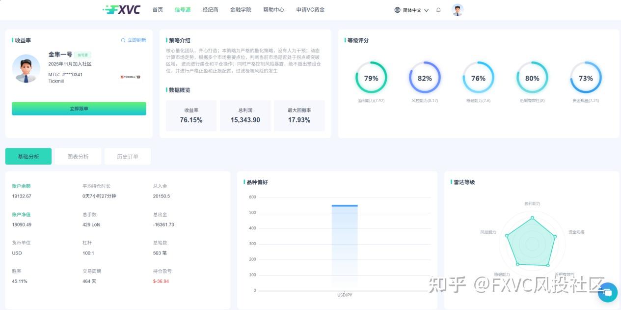Click the 总笔数 value 563 笔

pyautogui.click(x=160, y=253)
